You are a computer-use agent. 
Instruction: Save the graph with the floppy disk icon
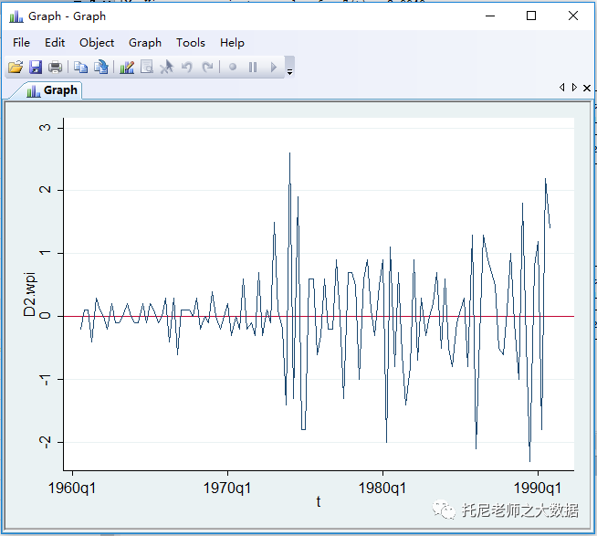pyautogui.click(x=36, y=67)
